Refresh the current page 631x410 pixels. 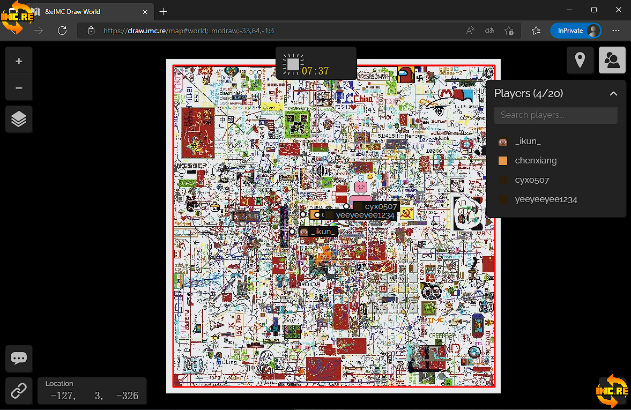click(x=62, y=31)
